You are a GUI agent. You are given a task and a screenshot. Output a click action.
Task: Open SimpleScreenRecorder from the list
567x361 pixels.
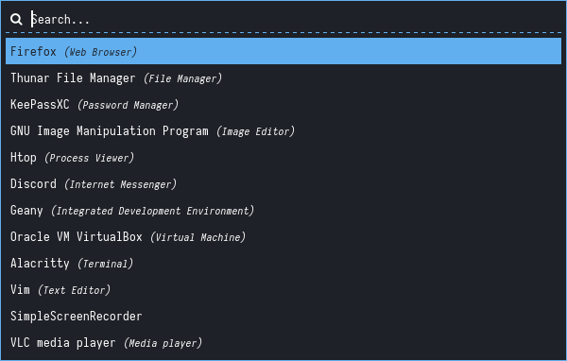(283, 317)
